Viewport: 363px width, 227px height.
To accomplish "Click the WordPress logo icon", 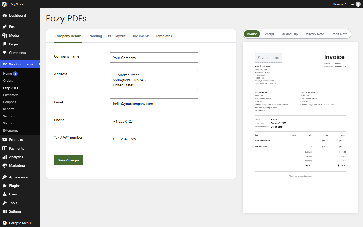I will tap(4, 4).
